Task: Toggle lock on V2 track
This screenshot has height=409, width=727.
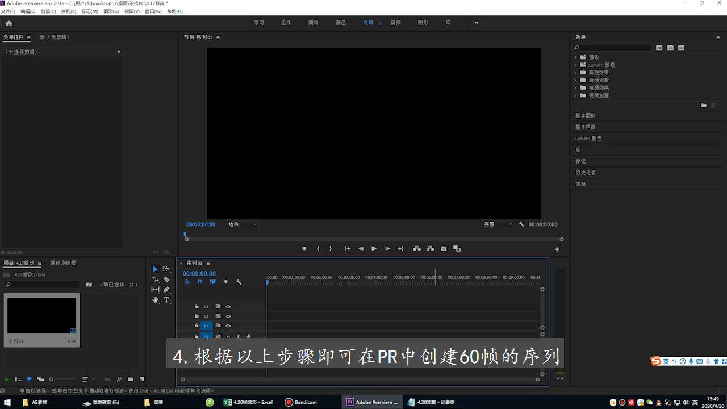Action: [x=197, y=316]
